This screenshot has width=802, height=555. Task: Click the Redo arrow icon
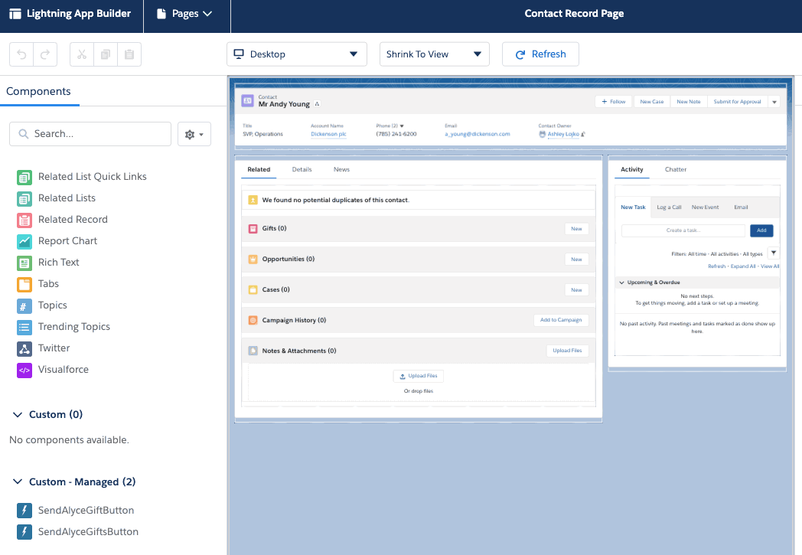click(x=45, y=54)
